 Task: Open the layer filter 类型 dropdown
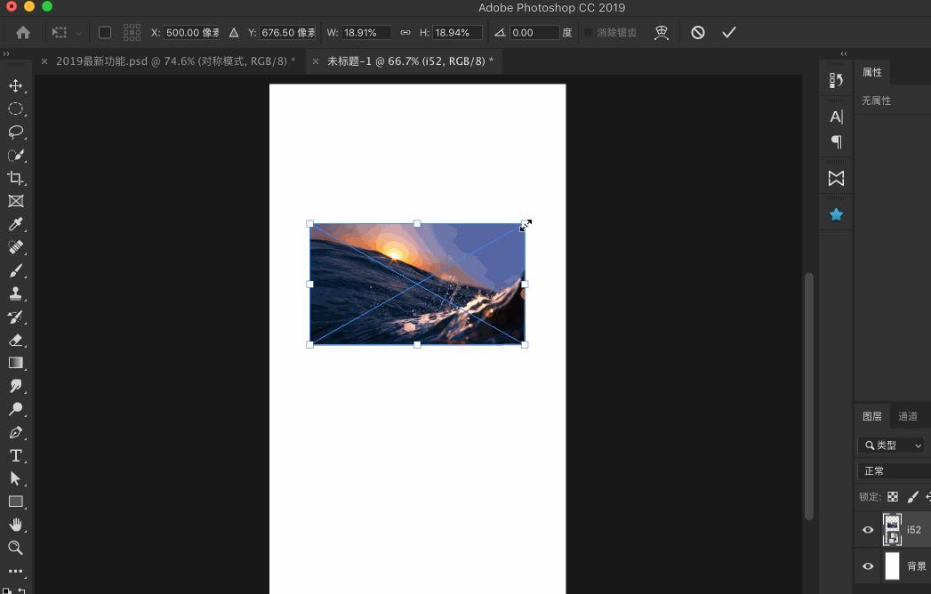[x=890, y=445]
